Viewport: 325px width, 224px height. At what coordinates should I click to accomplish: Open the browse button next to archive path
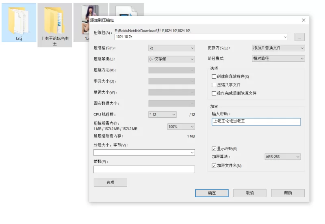(x=299, y=37)
